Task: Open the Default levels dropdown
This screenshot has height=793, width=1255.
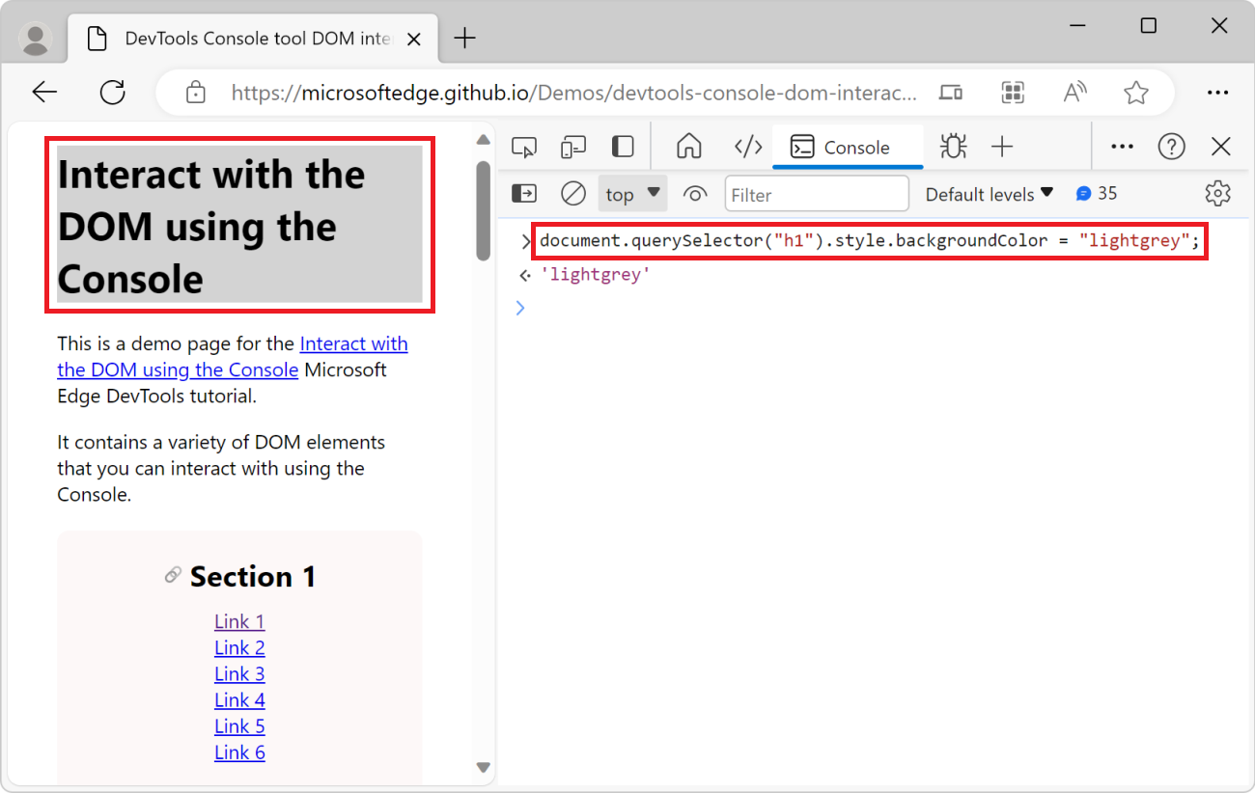Action: pyautogui.click(x=989, y=193)
